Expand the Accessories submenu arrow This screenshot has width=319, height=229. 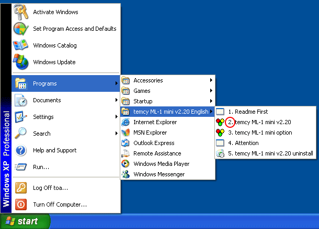click(211, 80)
